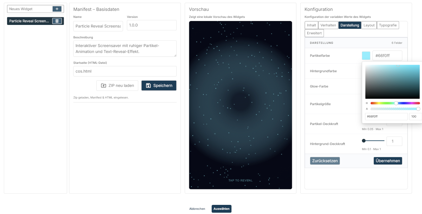Delete the Particle Reveal Screensaver widget
The height and width of the screenshot is (214, 422).
(57, 21)
